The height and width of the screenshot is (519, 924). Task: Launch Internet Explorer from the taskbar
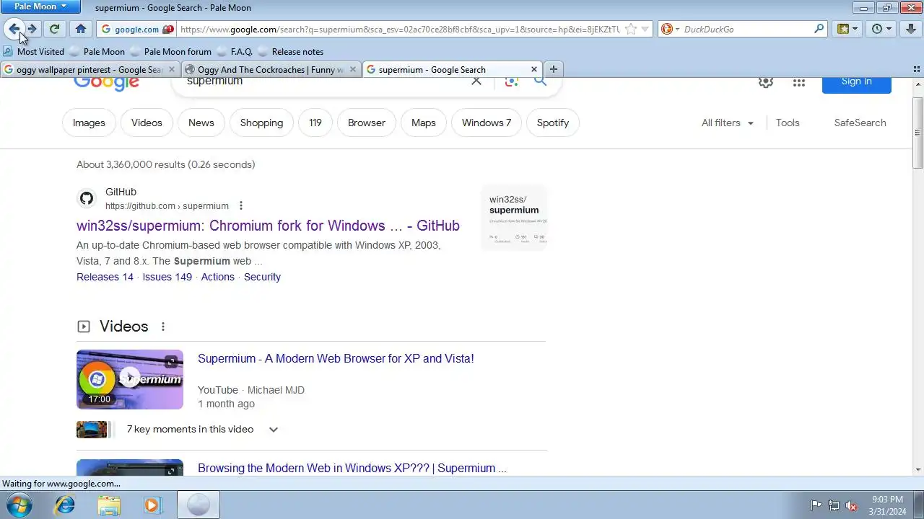pyautogui.click(x=65, y=505)
